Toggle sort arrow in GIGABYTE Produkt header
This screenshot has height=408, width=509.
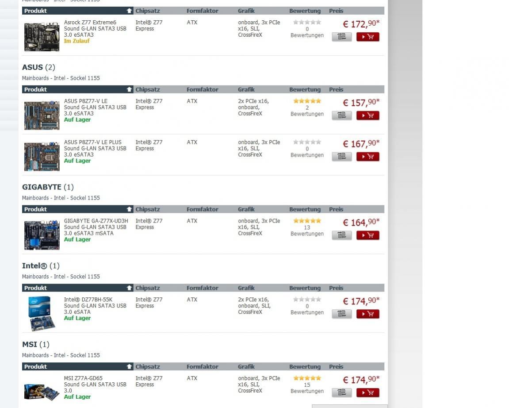click(129, 209)
